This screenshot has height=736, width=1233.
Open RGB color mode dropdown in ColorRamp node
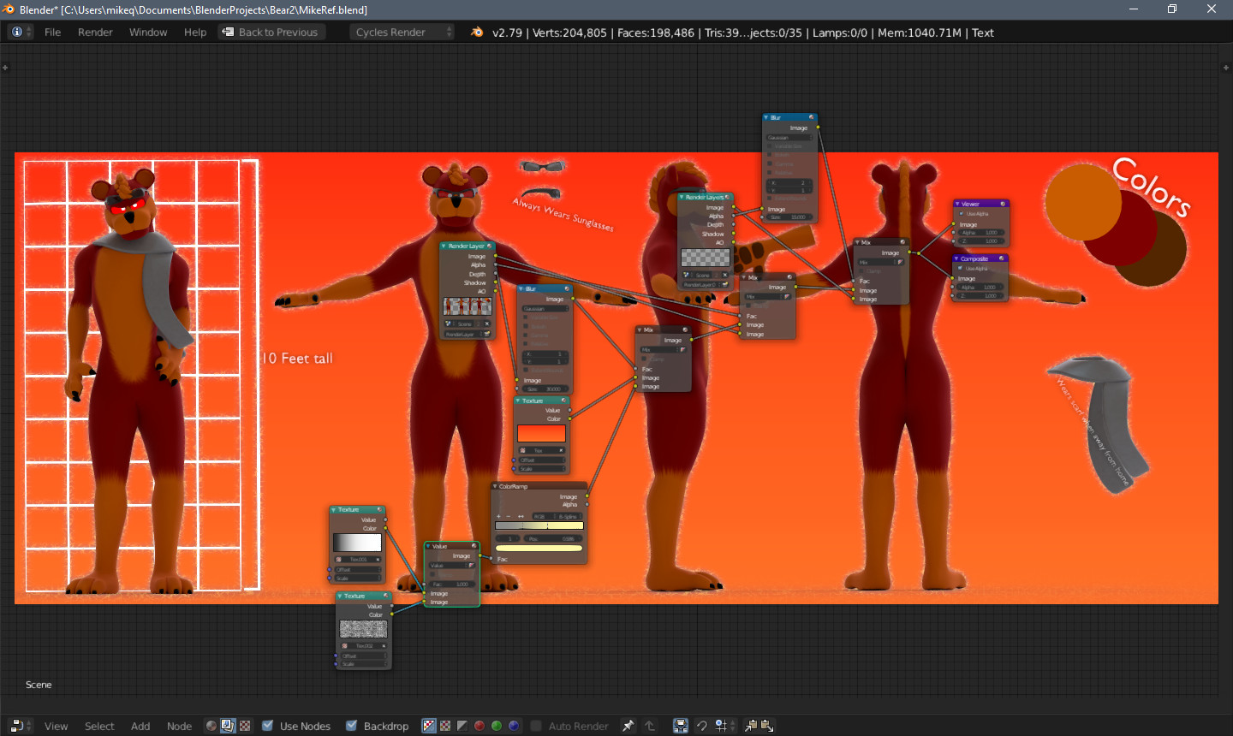click(542, 516)
